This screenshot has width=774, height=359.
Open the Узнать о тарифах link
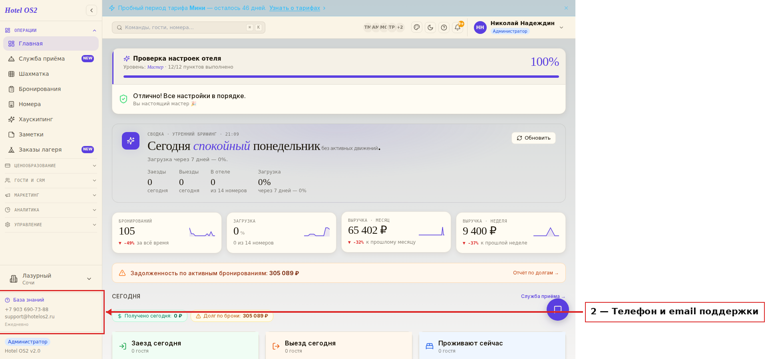294,8
